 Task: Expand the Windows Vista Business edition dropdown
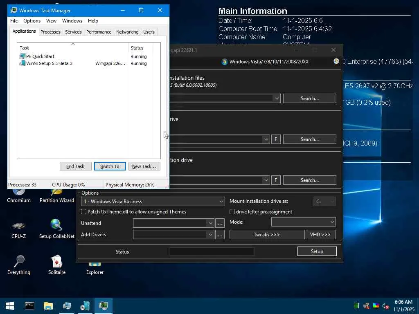point(221,202)
